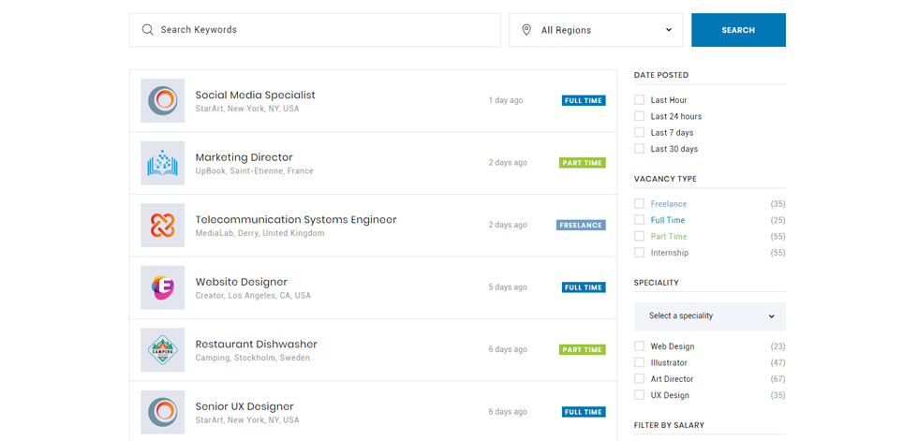
Task: Click the FILTER BY SALARY heading
Action: click(669, 425)
